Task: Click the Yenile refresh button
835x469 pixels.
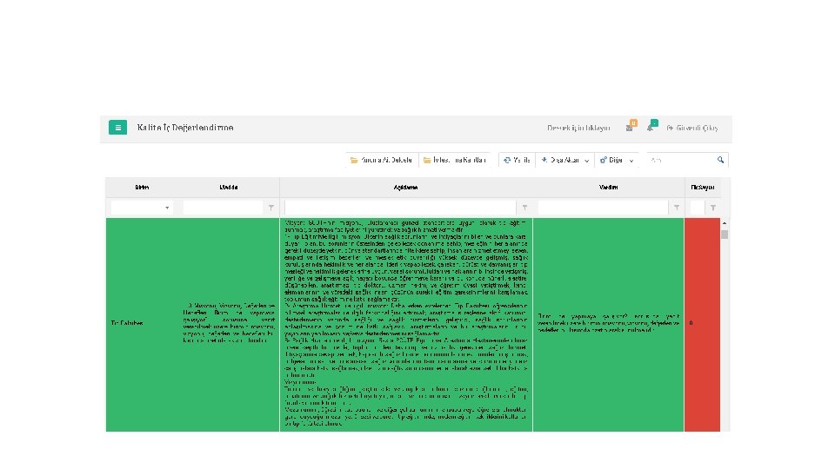Action: (517, 160)
